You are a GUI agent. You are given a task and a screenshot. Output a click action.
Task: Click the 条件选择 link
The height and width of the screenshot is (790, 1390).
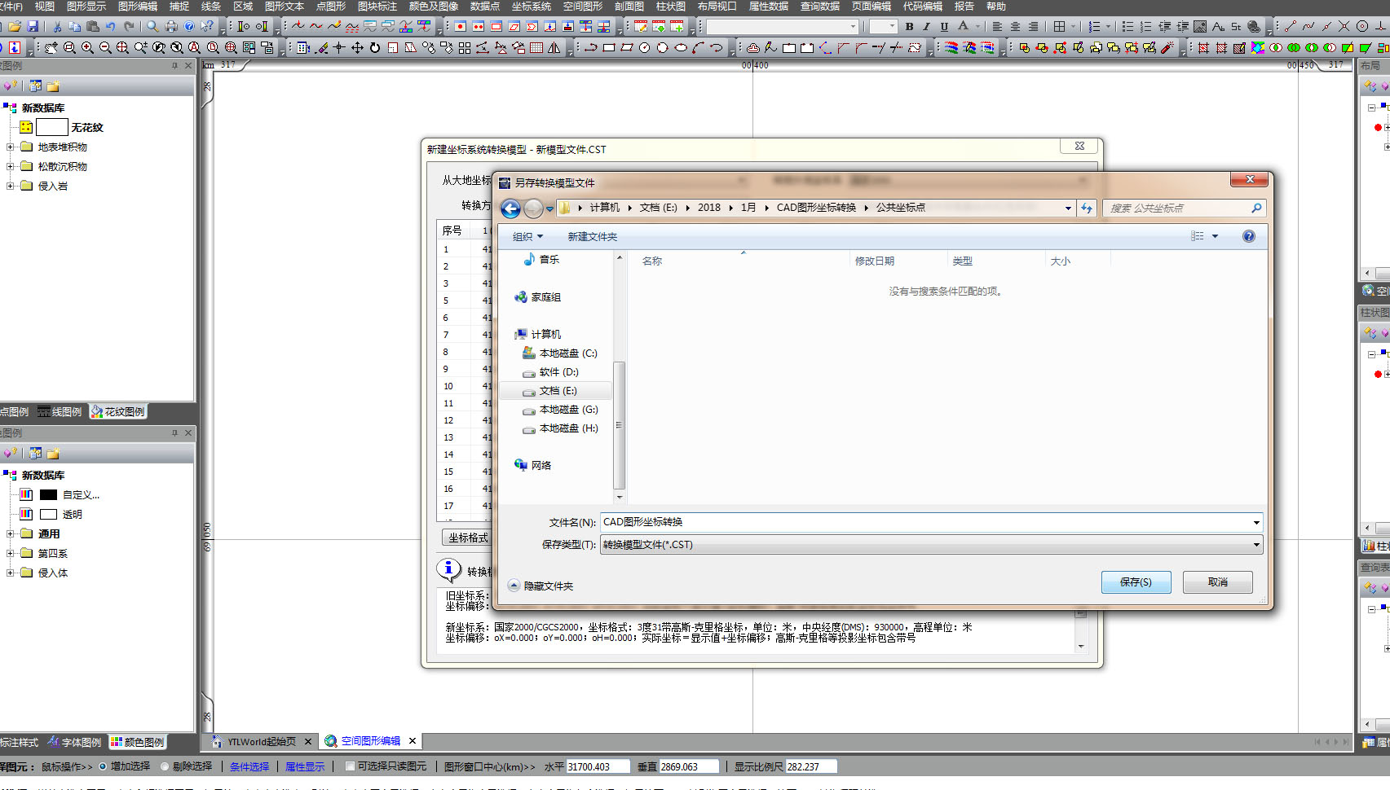point(249,767)
